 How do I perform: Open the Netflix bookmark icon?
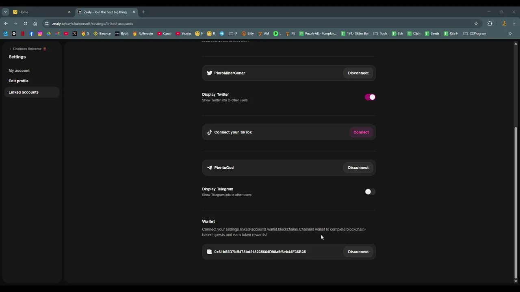(23, 34)
